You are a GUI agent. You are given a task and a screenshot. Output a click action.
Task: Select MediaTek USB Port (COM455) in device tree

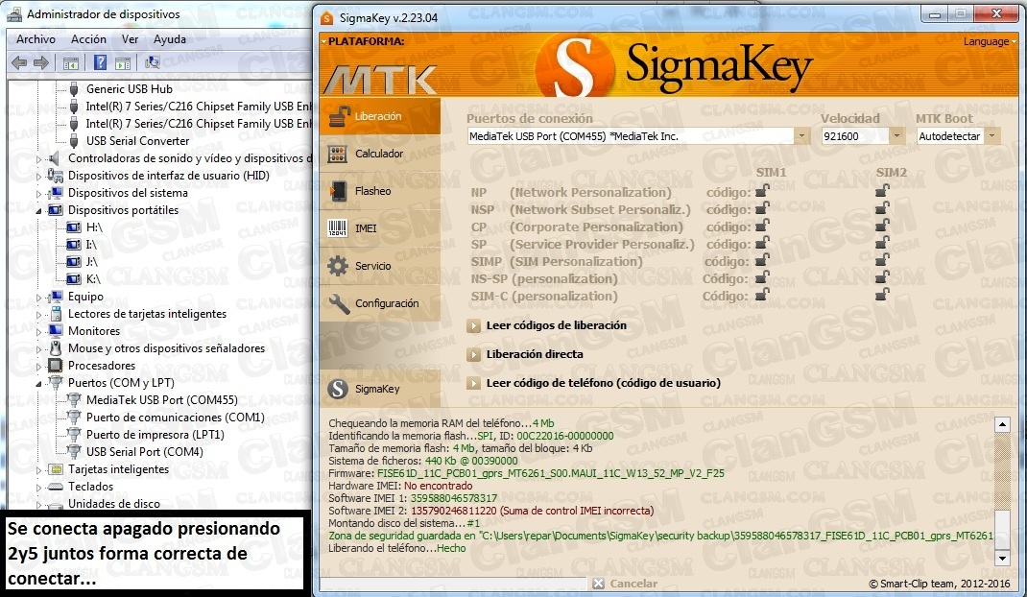click(x=162, y=400)
